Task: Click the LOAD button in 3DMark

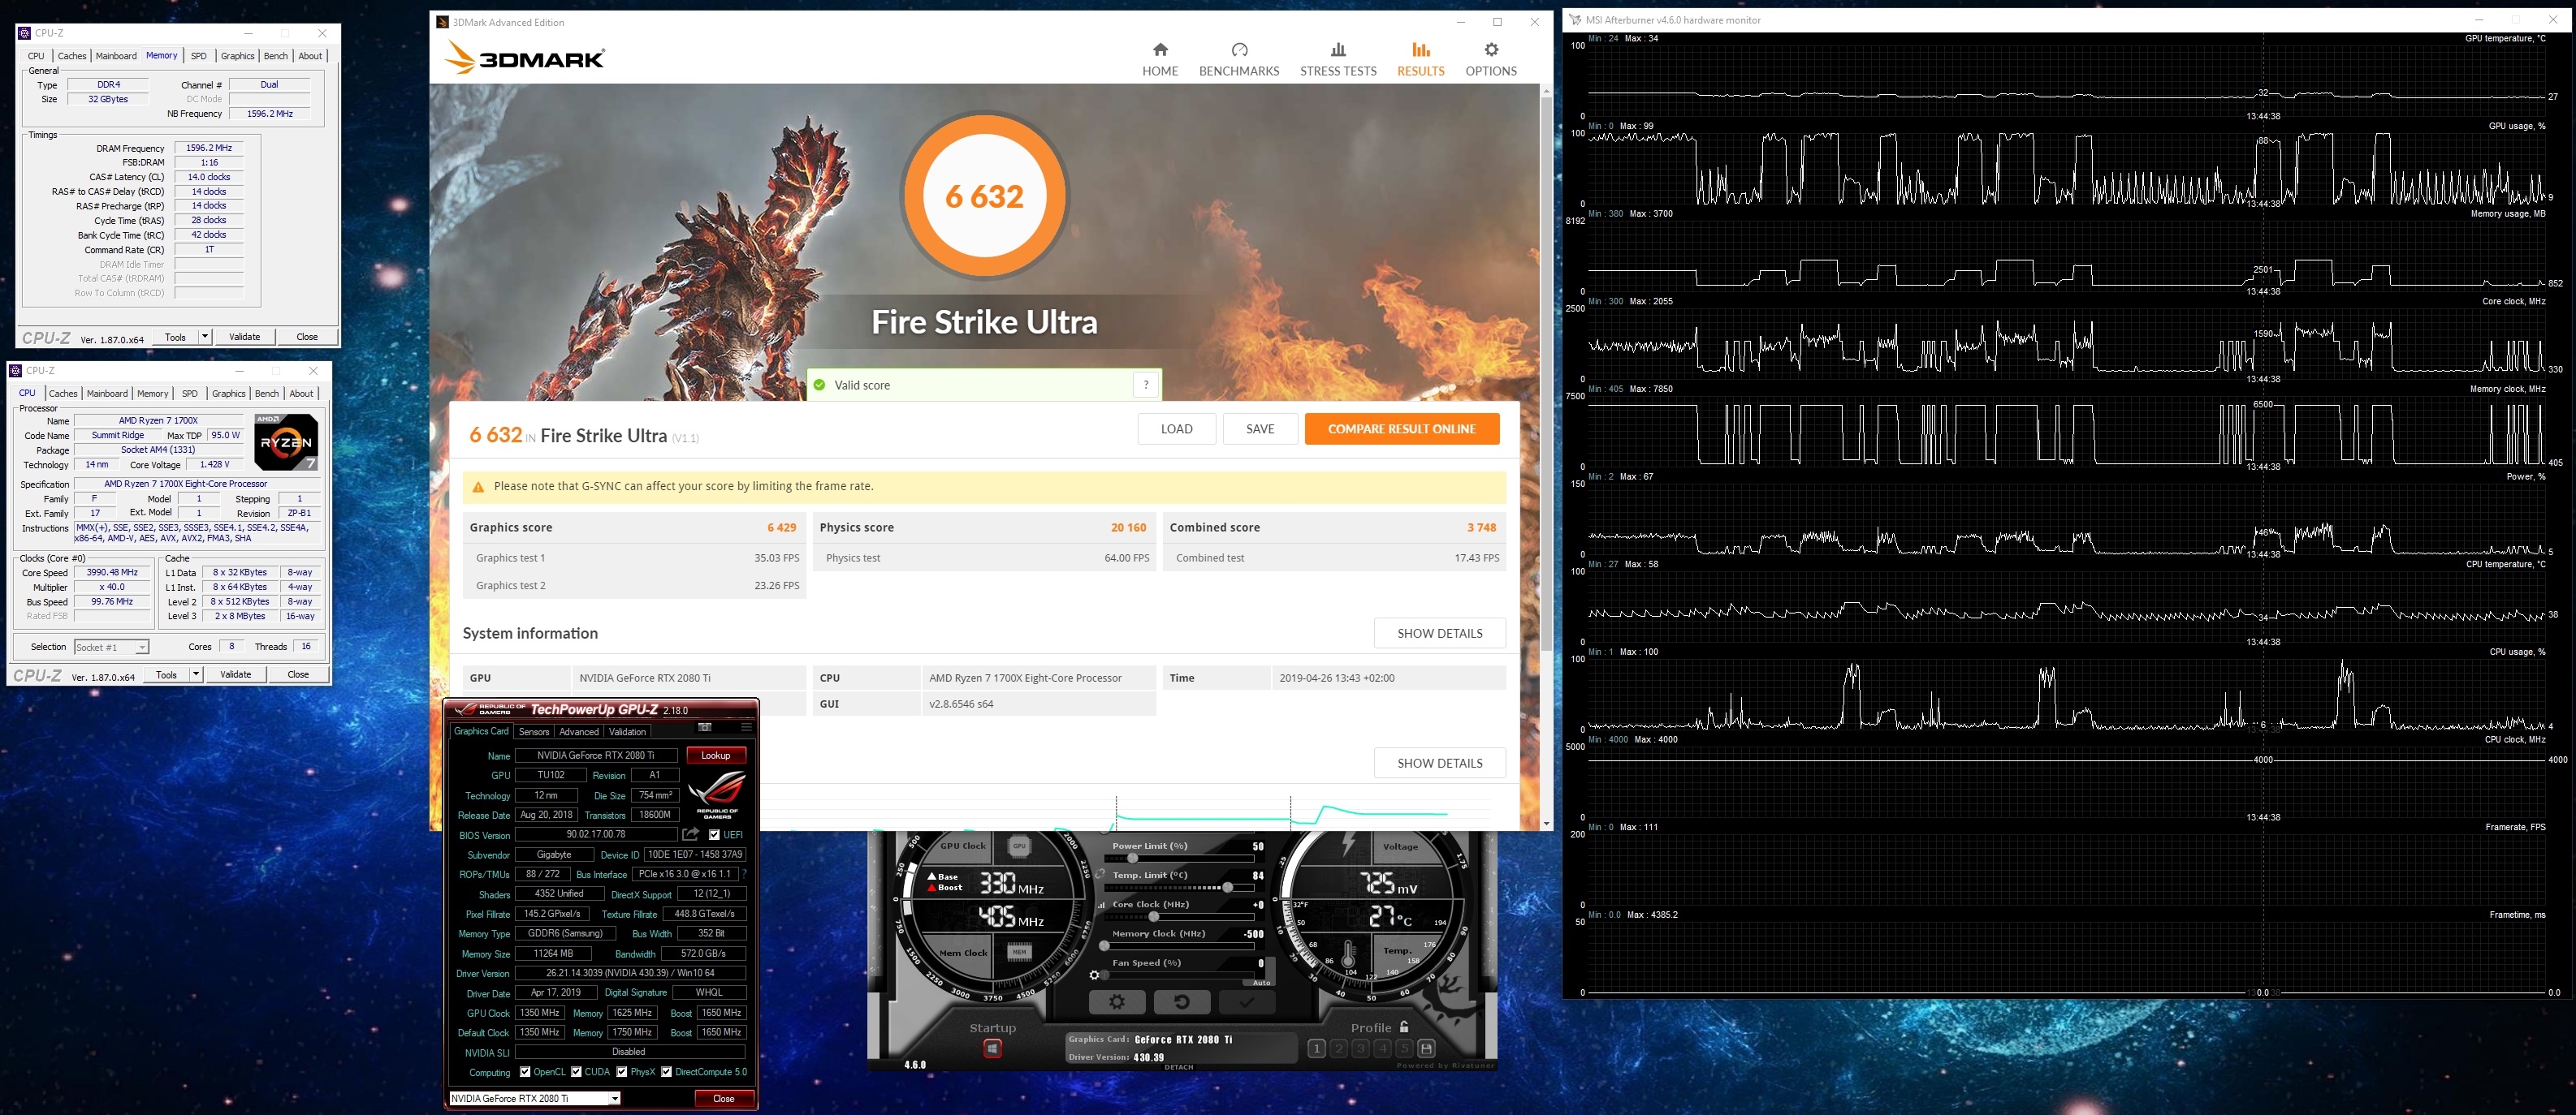Action: (x=1177, y=428)
